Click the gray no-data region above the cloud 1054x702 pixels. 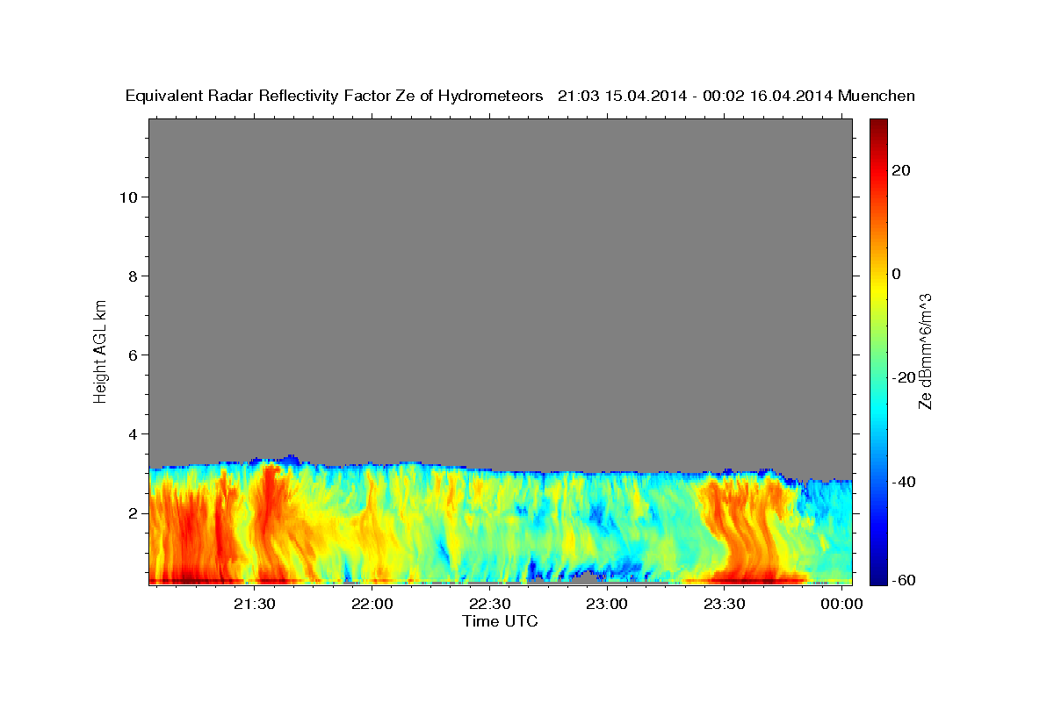pyautogui.click(x=501, y=290)
